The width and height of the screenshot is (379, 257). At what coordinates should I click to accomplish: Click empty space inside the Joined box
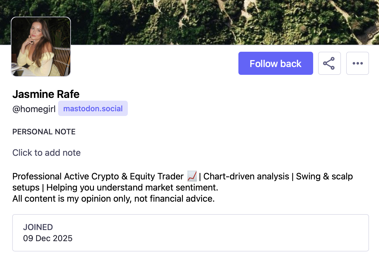click(x=222, y=233)
